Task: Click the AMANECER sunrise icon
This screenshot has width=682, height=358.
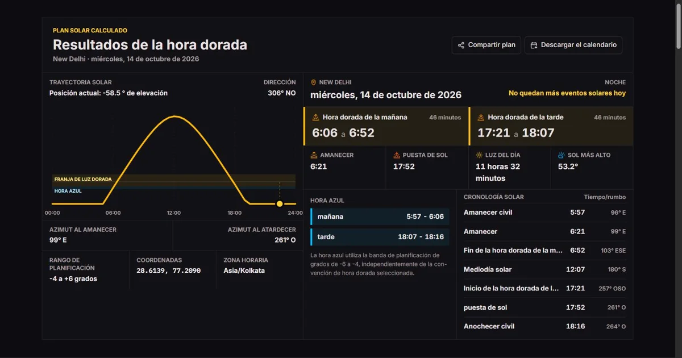Action: click(314, 155)
